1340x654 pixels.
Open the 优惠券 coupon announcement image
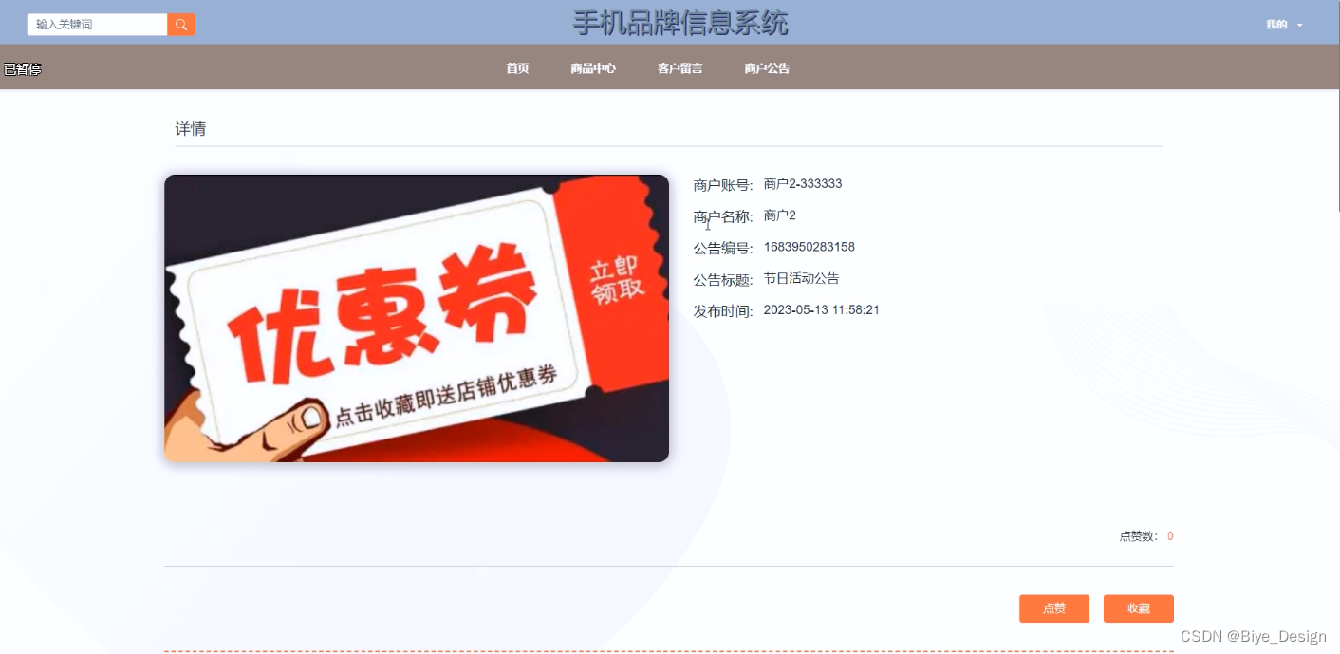(x=417, y=318)
